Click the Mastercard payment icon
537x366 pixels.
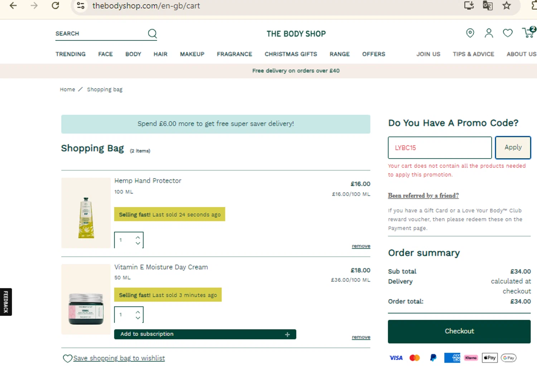click(415, 358)
